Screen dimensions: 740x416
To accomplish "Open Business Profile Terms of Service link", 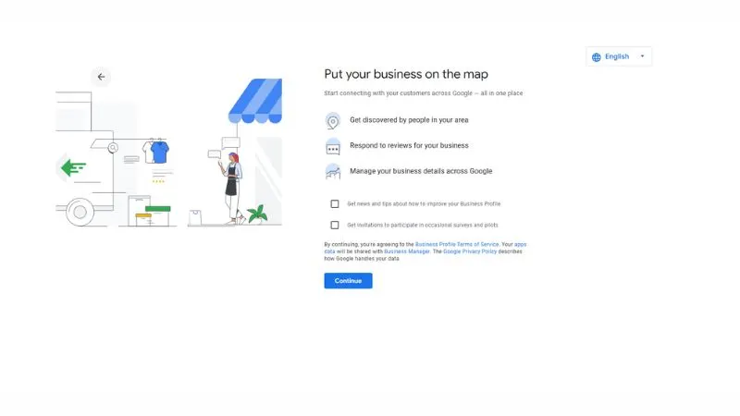I will click(457, 244).
